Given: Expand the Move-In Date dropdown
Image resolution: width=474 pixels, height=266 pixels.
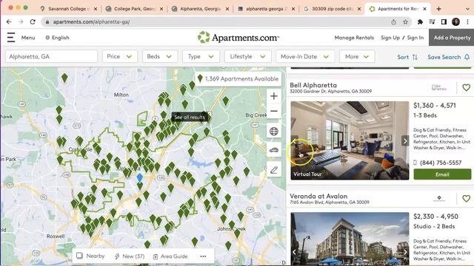Looking at the screenshot, I should (x=305, y=56).
